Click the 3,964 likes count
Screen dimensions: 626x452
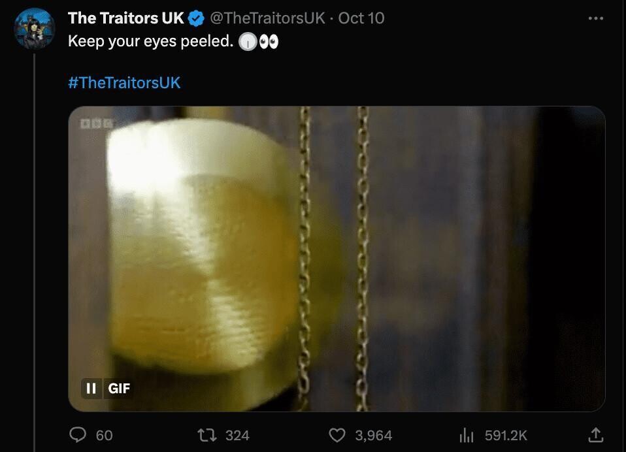tap(374, 435)
